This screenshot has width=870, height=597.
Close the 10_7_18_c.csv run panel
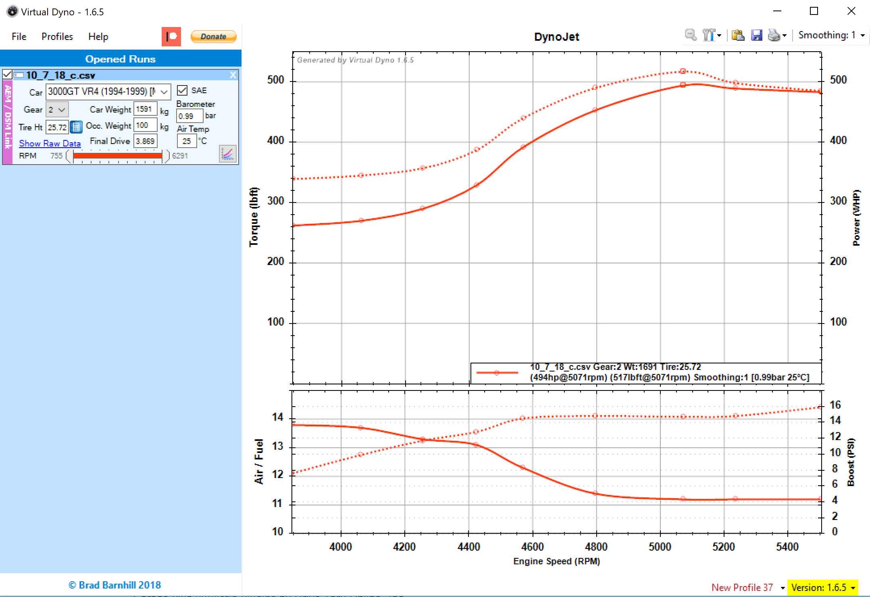tap(233, 75)
